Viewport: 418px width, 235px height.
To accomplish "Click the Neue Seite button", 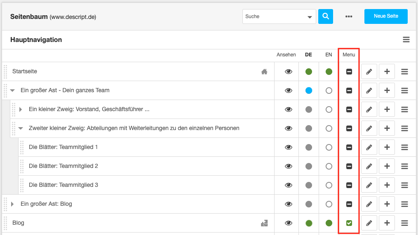I will point(386,16).
